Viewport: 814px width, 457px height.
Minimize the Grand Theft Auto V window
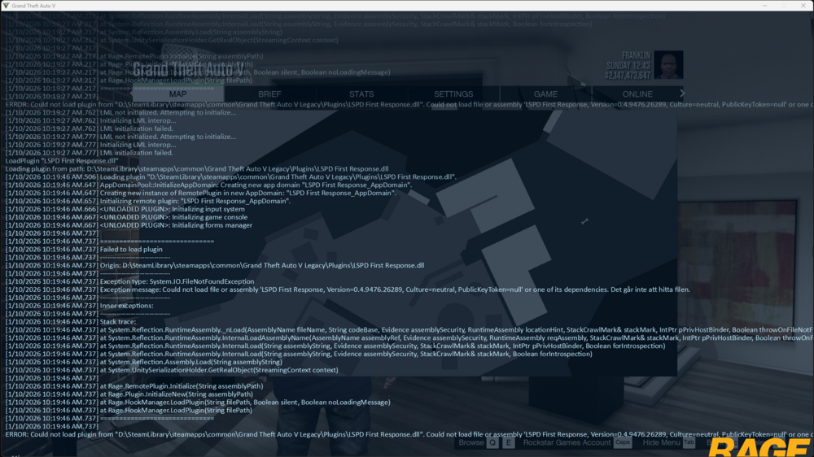[x=764, y=5]
